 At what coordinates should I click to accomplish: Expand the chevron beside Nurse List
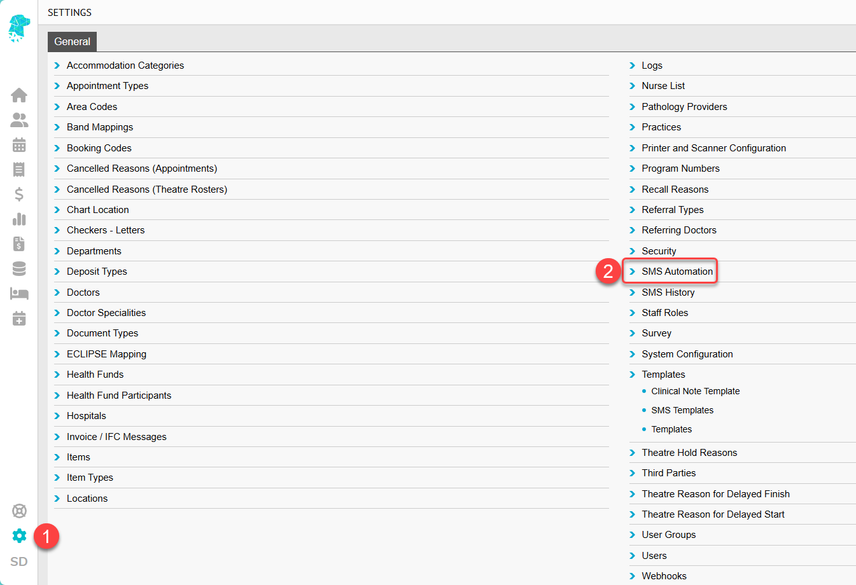click(633, 86)
